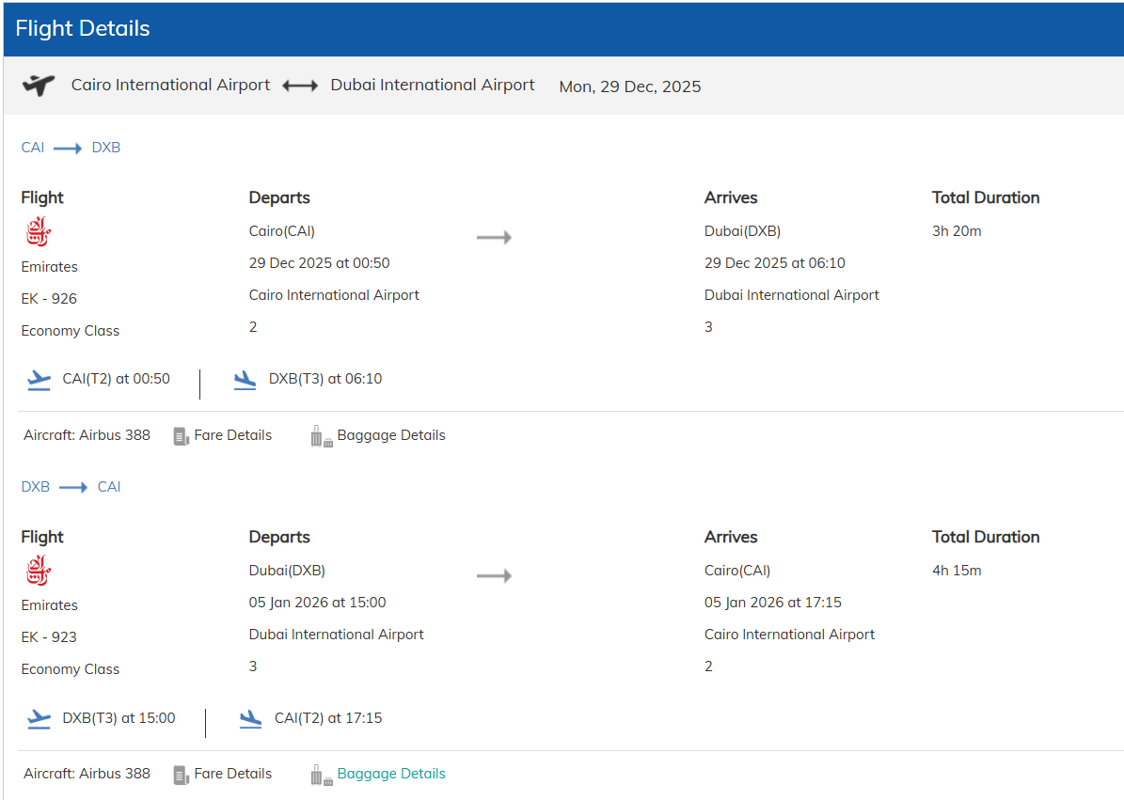
Task: Click the Emirates logo for flight EK - 926
Action: click(39, 231)
